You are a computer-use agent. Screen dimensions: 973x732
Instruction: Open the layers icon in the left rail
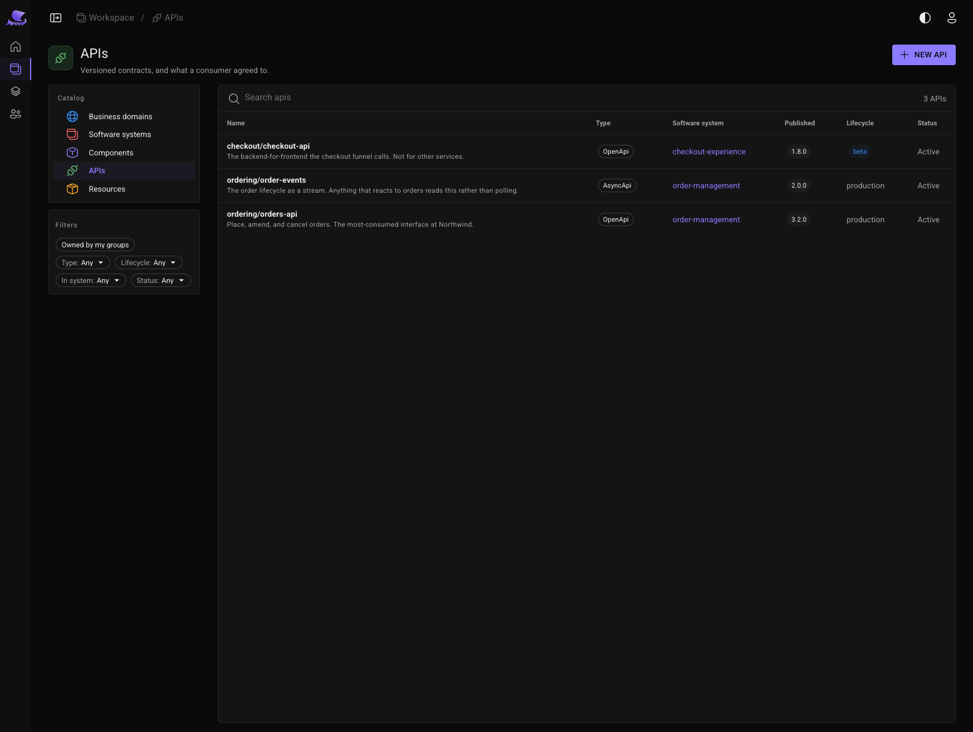click(16, 91)
